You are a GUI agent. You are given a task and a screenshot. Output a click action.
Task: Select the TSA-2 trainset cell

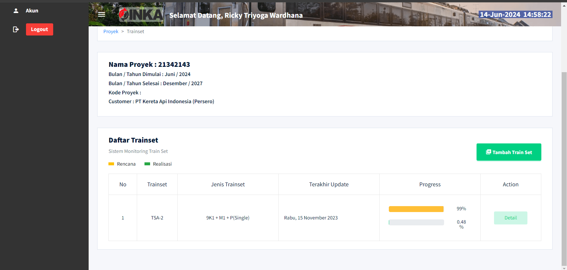tap(157, 218)
